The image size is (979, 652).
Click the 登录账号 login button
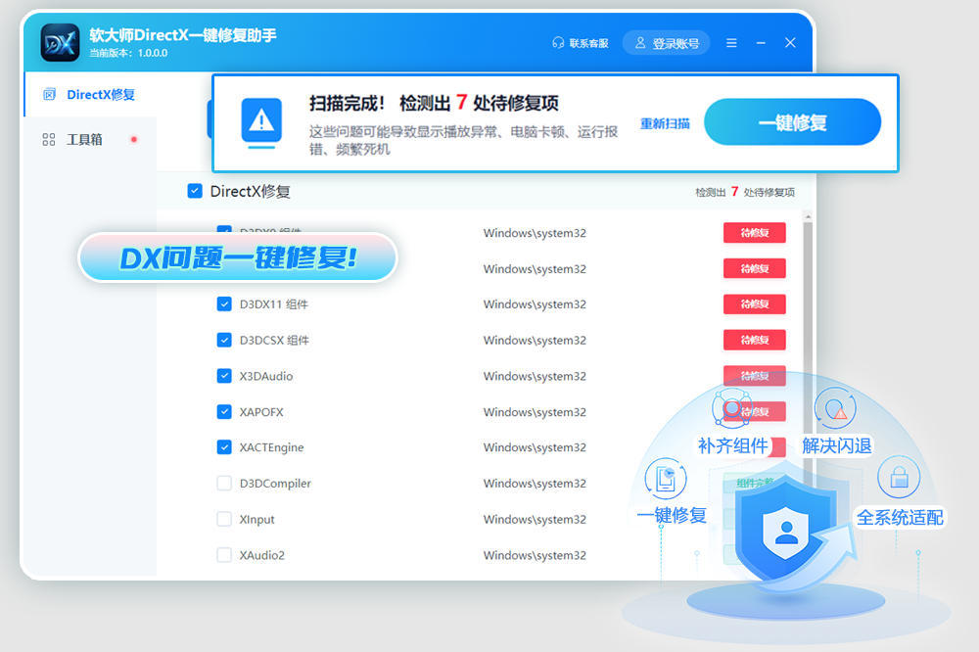(666, 42)
